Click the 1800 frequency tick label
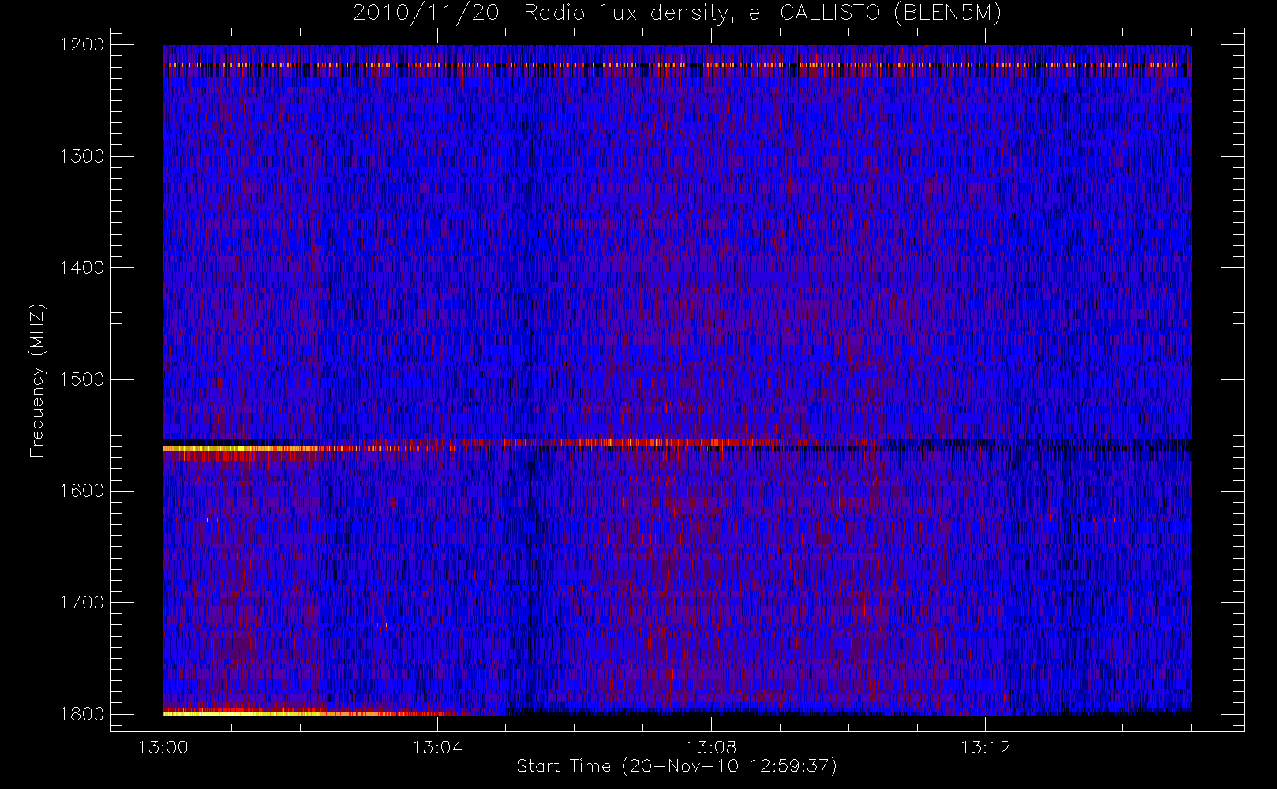The height and width of the screenshot is (789, 1277). coord(82,714)
